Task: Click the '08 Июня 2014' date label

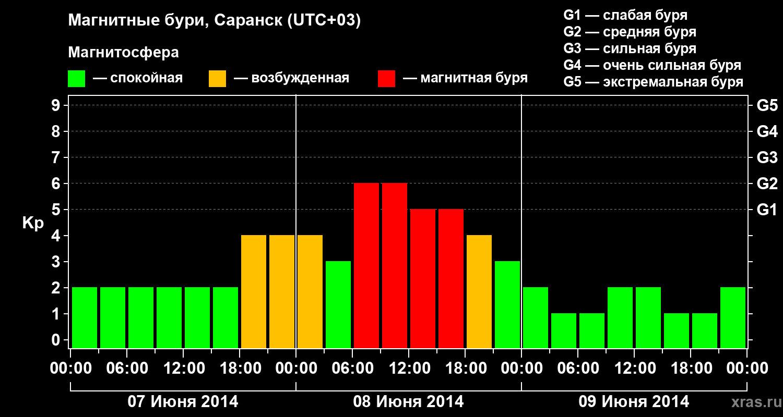Action: [408, 402]
